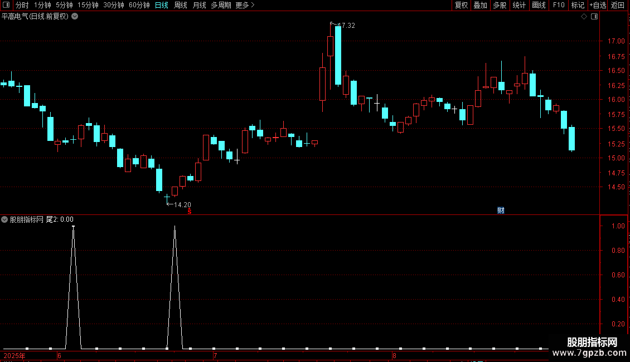Screen dimensions: 630x362
Task: Select the 日线 daily chart tab
Action: 162,5
